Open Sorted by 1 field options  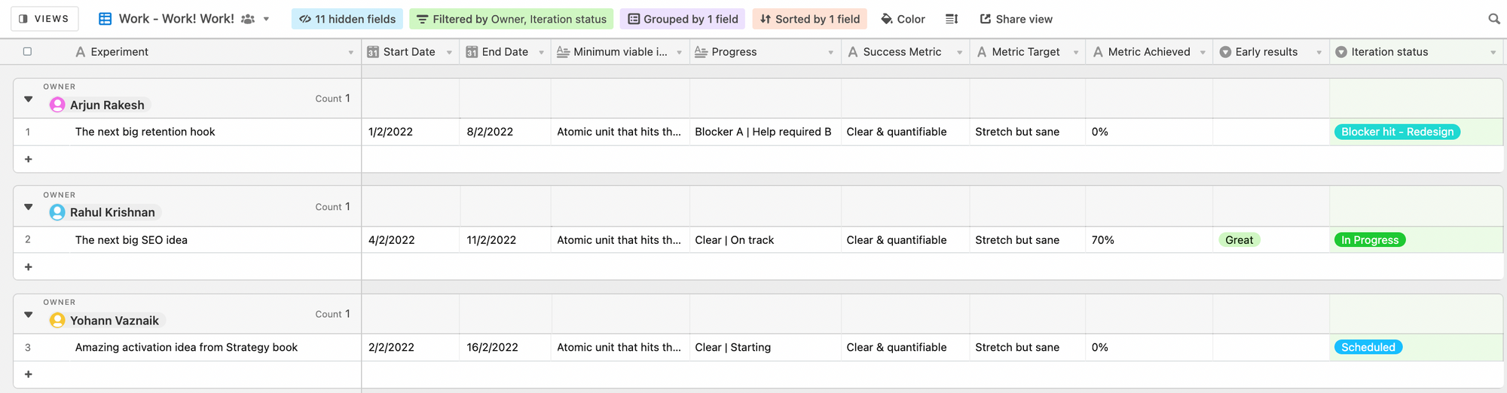point(809,19)
